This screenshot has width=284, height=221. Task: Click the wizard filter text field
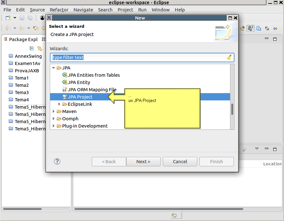click(x=142, y=57)
